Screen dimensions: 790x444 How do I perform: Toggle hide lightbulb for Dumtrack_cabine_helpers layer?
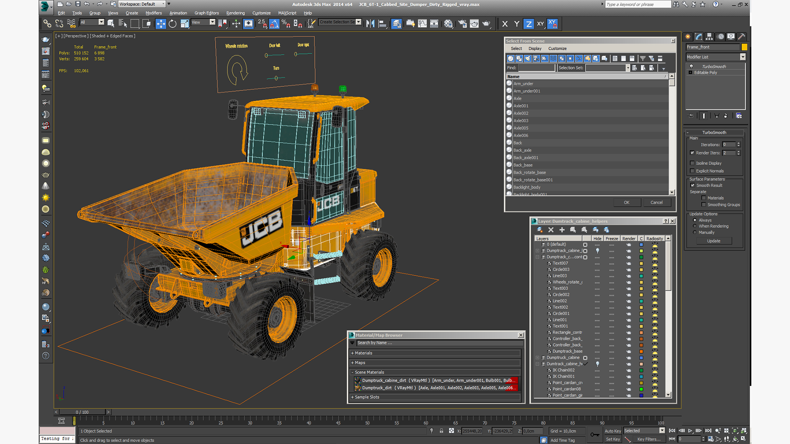[597, 364]
